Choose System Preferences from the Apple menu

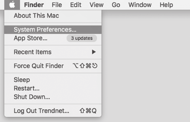tap(53, 30)
